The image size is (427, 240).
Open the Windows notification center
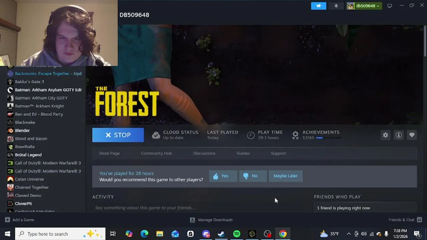click(417, 234)
